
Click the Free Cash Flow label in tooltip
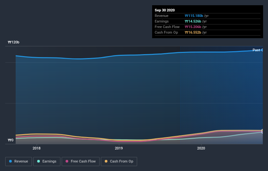[167, 27]
